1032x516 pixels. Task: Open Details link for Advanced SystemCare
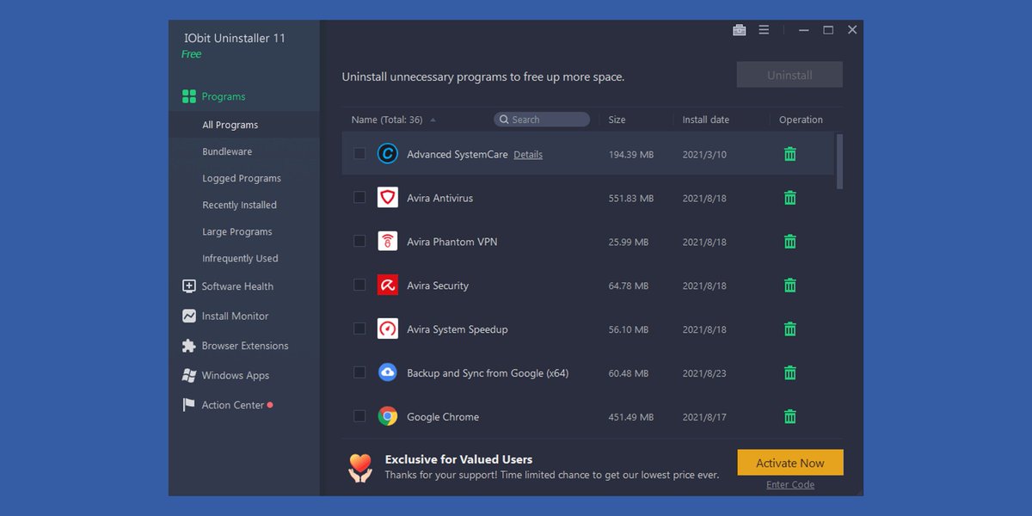[x=528, y=155]
